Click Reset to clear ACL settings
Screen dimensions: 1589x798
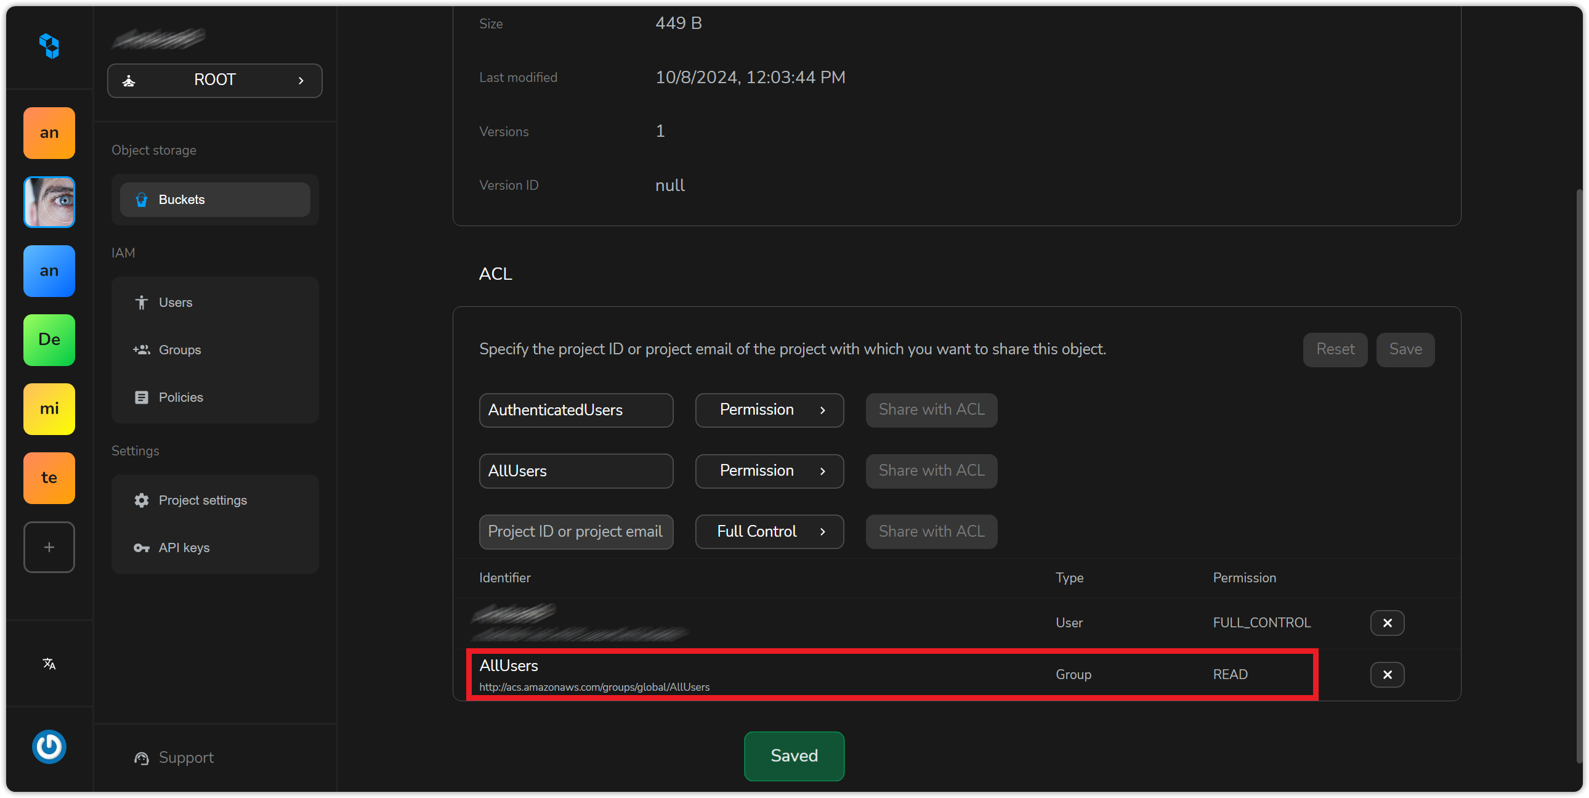[1335, 349]
